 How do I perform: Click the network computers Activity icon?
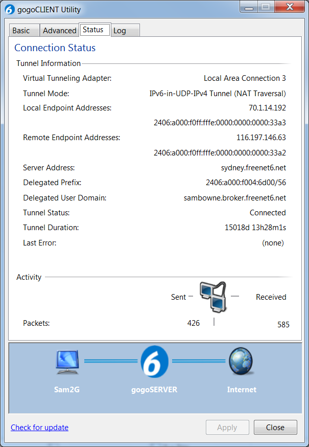coord(213,297)
